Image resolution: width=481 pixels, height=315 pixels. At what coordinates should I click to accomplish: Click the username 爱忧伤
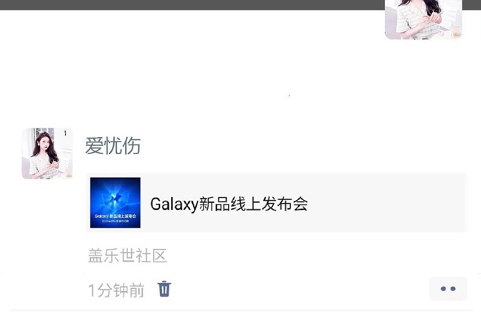pos(112,146)
